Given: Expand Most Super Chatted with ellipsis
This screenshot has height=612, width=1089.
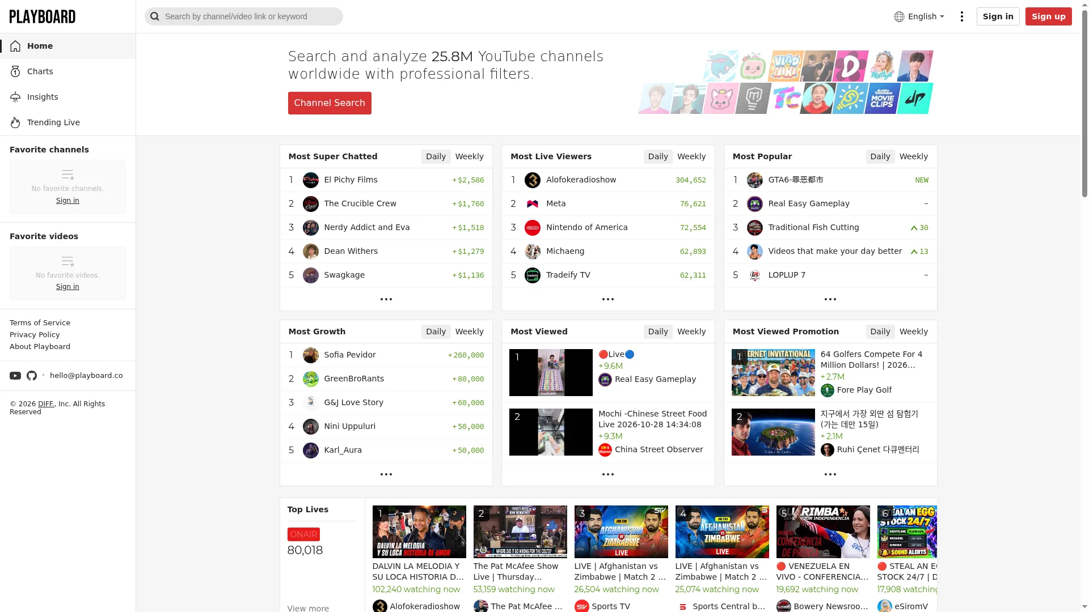Looking at the screenshot, I should (x=386, y=299).
